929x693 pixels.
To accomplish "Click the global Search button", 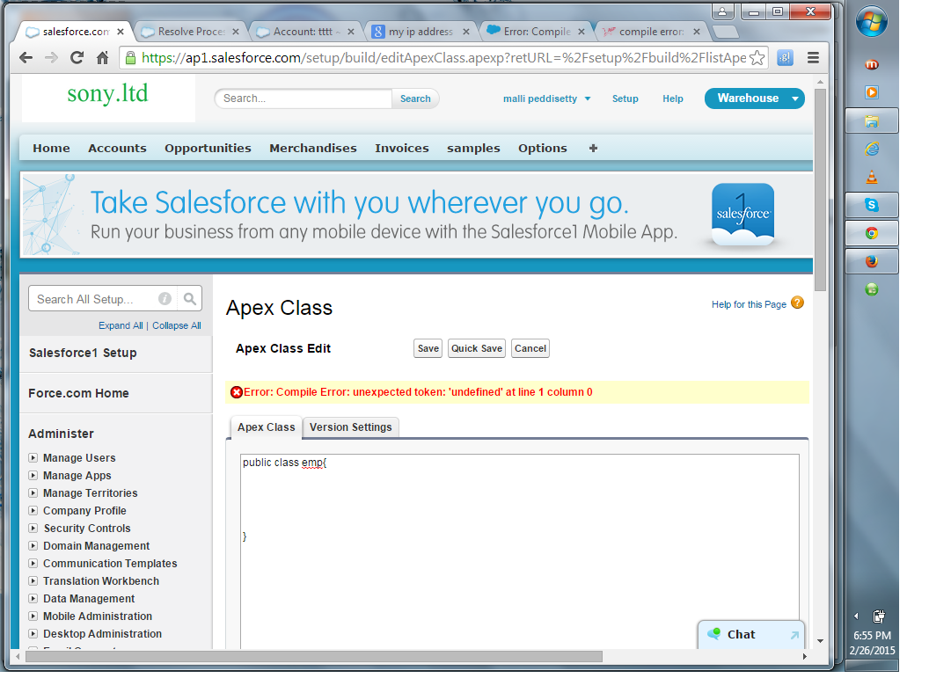I will click(415, 98).
